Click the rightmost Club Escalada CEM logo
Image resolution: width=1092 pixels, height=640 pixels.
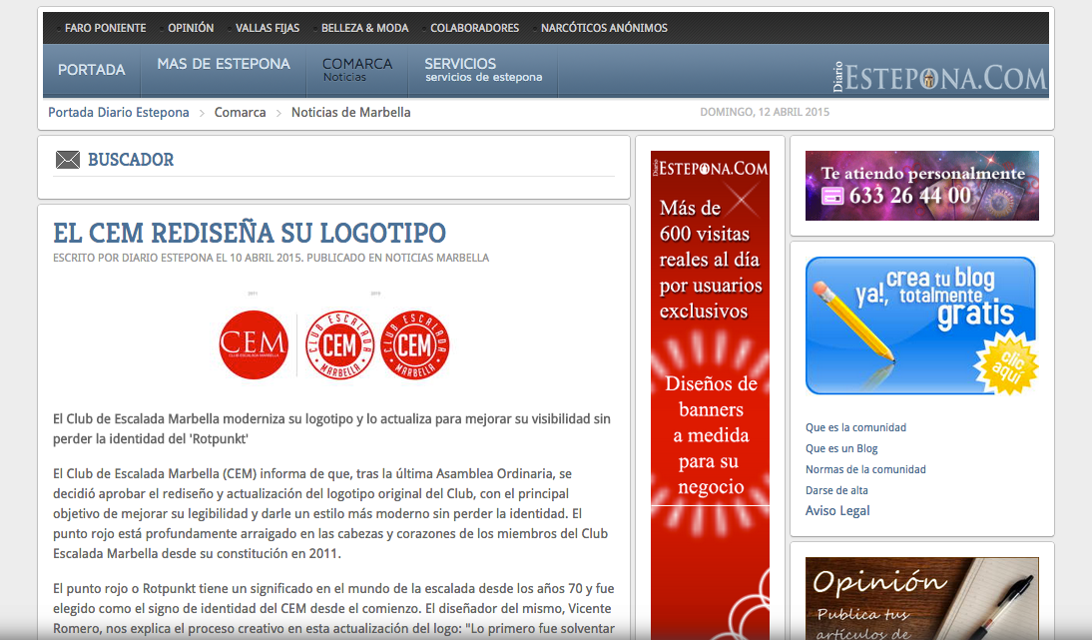pos(415,344)
